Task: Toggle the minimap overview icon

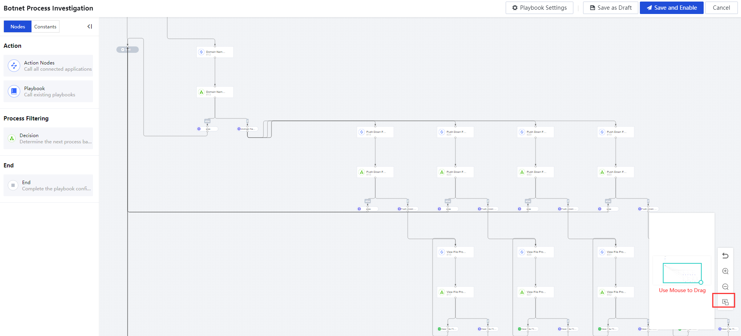Action: coord(725,302)
